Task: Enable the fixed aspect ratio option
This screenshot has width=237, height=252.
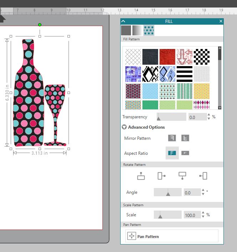Action: (x=172, y=153)
